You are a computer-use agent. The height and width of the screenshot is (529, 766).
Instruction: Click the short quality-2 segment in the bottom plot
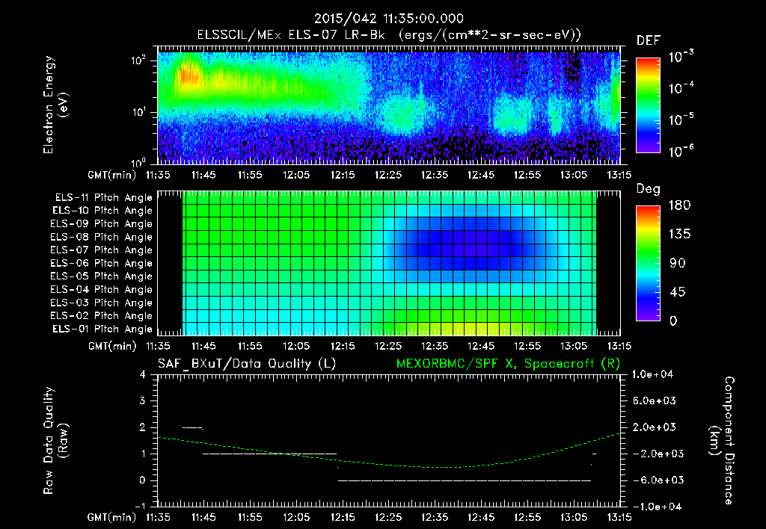click(192, 428)
